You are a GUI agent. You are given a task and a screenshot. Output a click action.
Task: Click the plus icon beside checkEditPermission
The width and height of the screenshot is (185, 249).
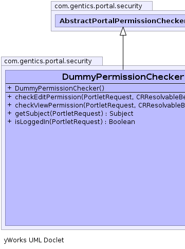9,97
